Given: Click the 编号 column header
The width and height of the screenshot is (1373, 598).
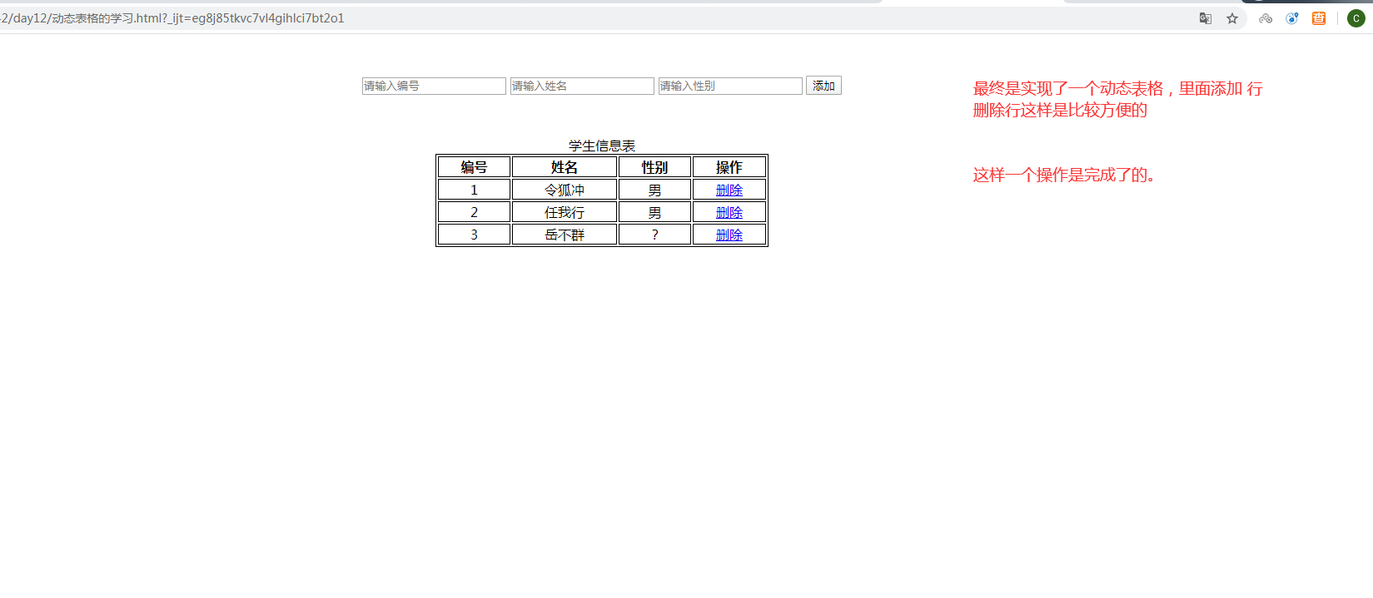Looking at the screenshot, I should click(x=475, y=167).
